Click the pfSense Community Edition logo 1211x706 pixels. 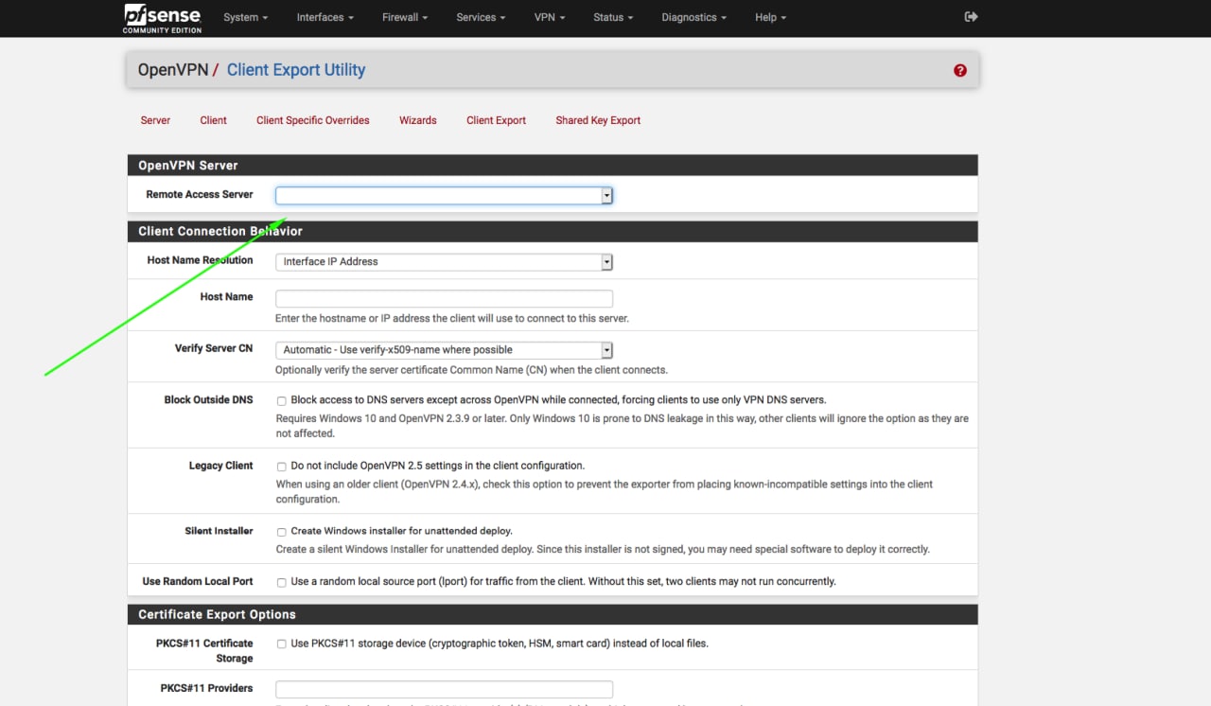pyautogui.click(x=163, y=18)
